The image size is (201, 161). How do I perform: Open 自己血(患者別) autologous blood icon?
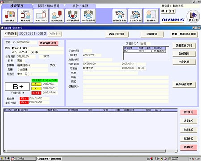coord(120,16)
